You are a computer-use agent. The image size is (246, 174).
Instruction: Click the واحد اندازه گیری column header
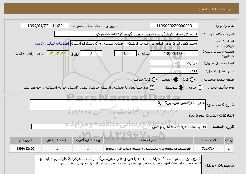pyautogui.click(x=88, y=140)
